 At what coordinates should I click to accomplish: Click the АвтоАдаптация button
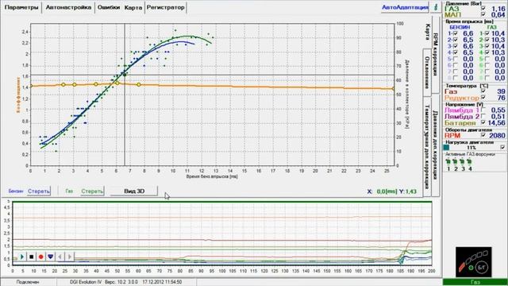click(x=405, y=7)
